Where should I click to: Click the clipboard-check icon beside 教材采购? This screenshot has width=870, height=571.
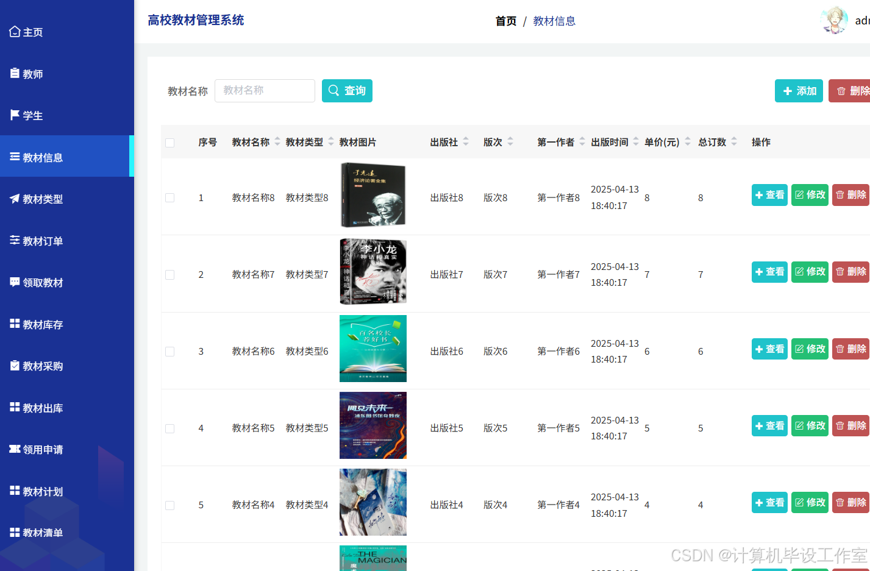pyautogui.click(x=15, y=366)
